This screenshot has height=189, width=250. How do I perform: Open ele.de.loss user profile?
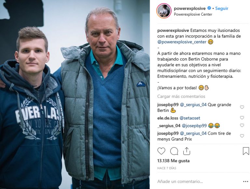[168, 118]
